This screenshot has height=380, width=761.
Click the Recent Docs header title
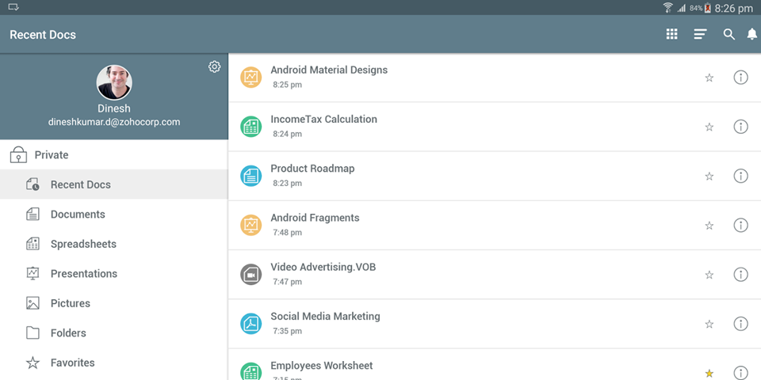[x=43, y=35]
